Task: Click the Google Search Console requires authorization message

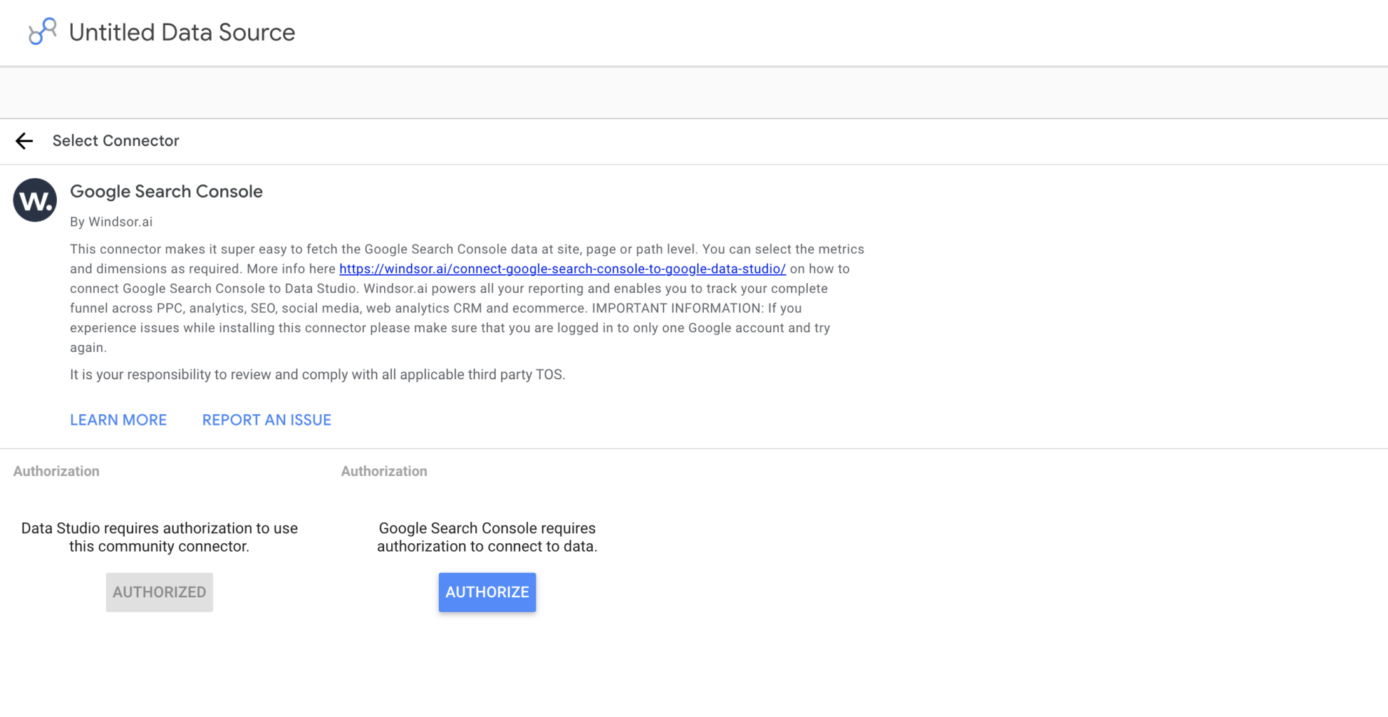Action: coord(487,538)
